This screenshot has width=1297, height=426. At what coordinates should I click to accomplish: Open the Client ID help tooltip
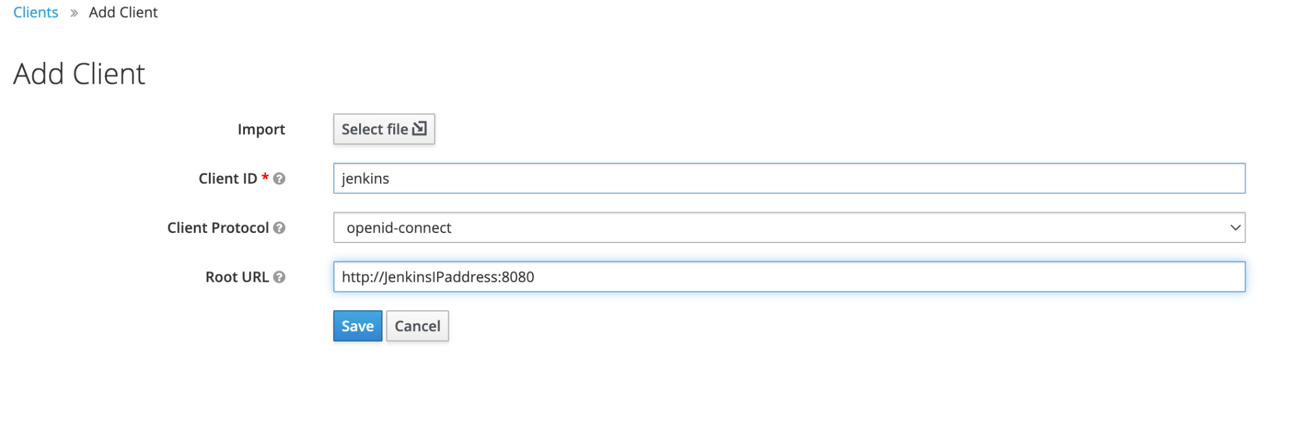(x=279, y=179)
